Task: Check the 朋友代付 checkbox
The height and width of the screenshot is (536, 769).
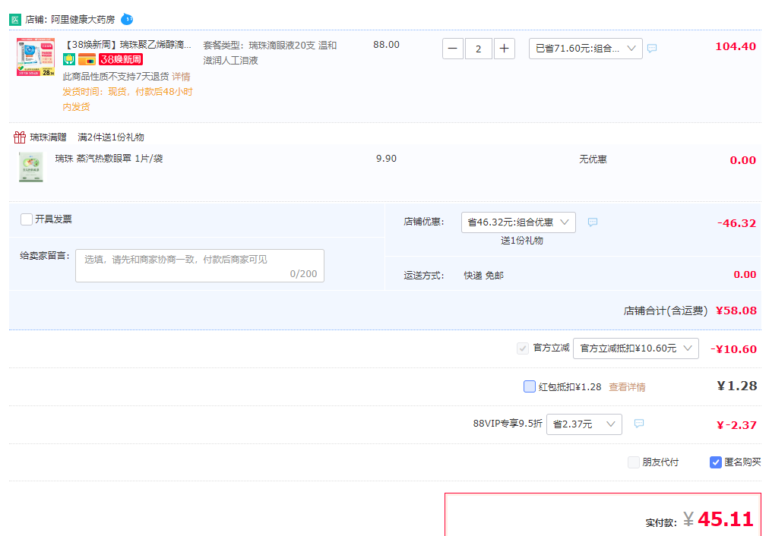Action: coord(634,462)
